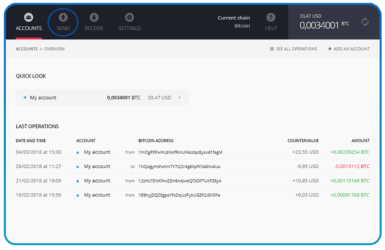Click the Current chain Bitcoin selector

[234, 22]
